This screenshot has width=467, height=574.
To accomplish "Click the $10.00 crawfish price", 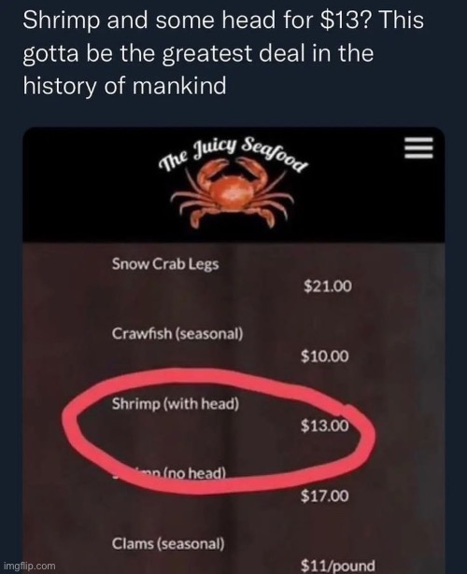I will [x=325, y=357].
